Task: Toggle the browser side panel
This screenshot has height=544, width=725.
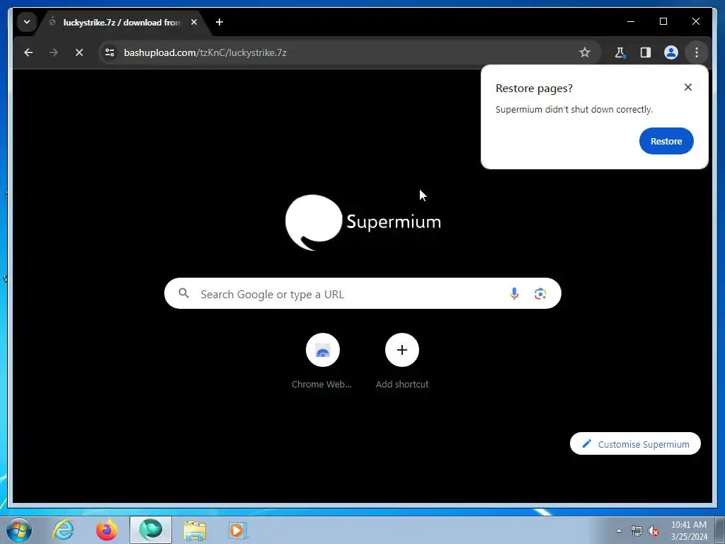Action: (x=646, y=52)
